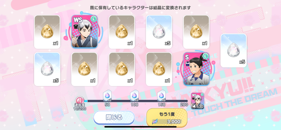
Task: Open the ponytailed S character card
Action: point(196,69)
